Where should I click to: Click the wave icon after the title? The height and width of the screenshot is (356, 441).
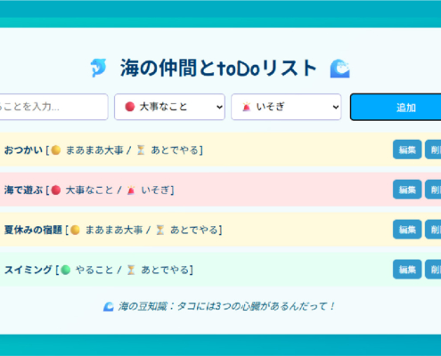click(339, 69)
